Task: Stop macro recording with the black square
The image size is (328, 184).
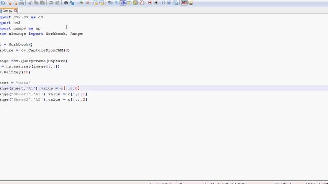Action: tap(156, 3)
